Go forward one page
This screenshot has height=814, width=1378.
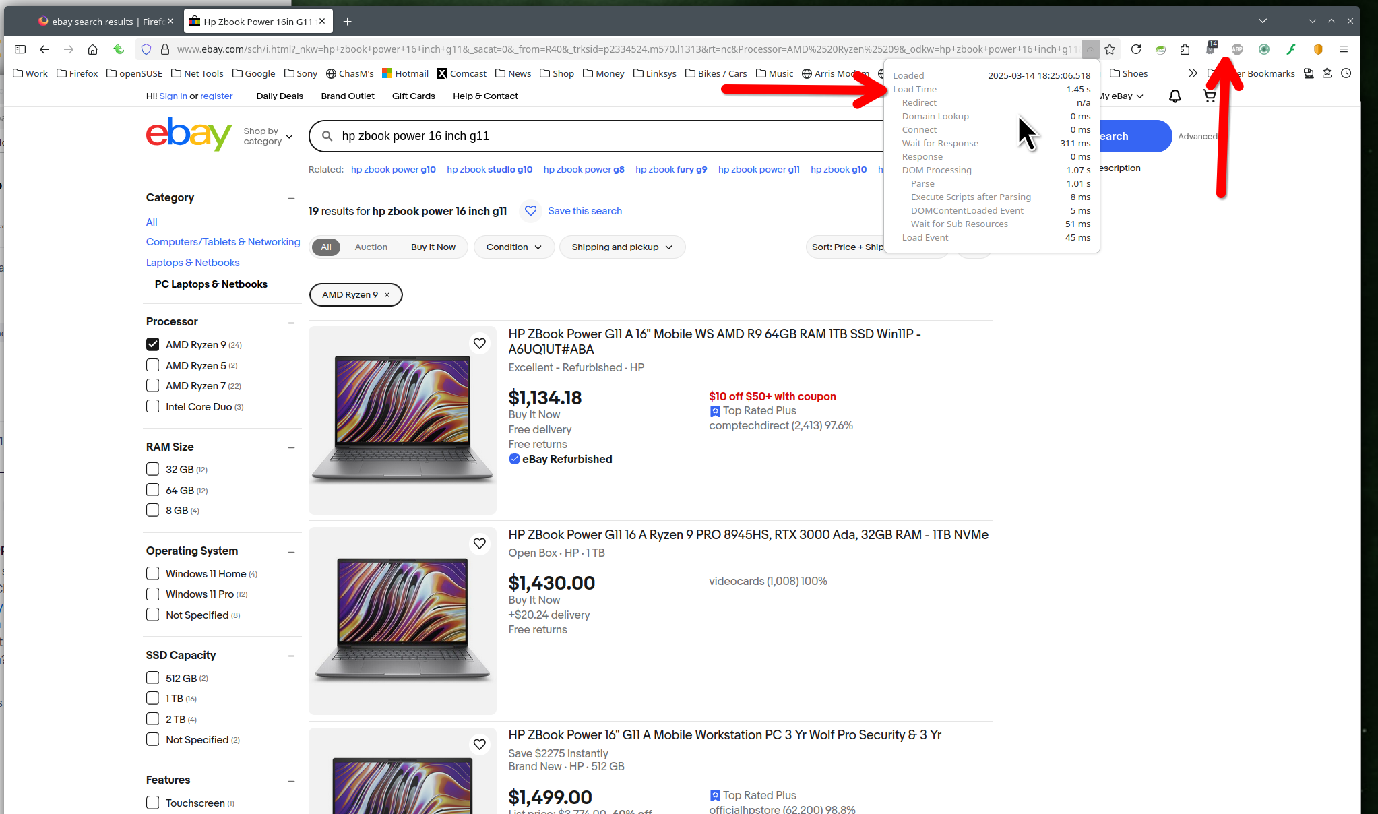pos(69,49)
